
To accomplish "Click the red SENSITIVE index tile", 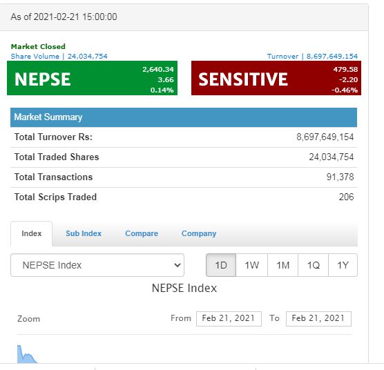I will [276, 78].
